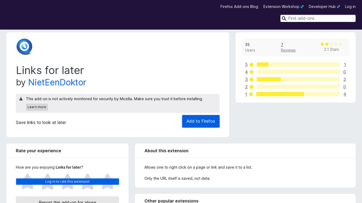Open author NietEenDoktor's profile

[x=57, y=83]
